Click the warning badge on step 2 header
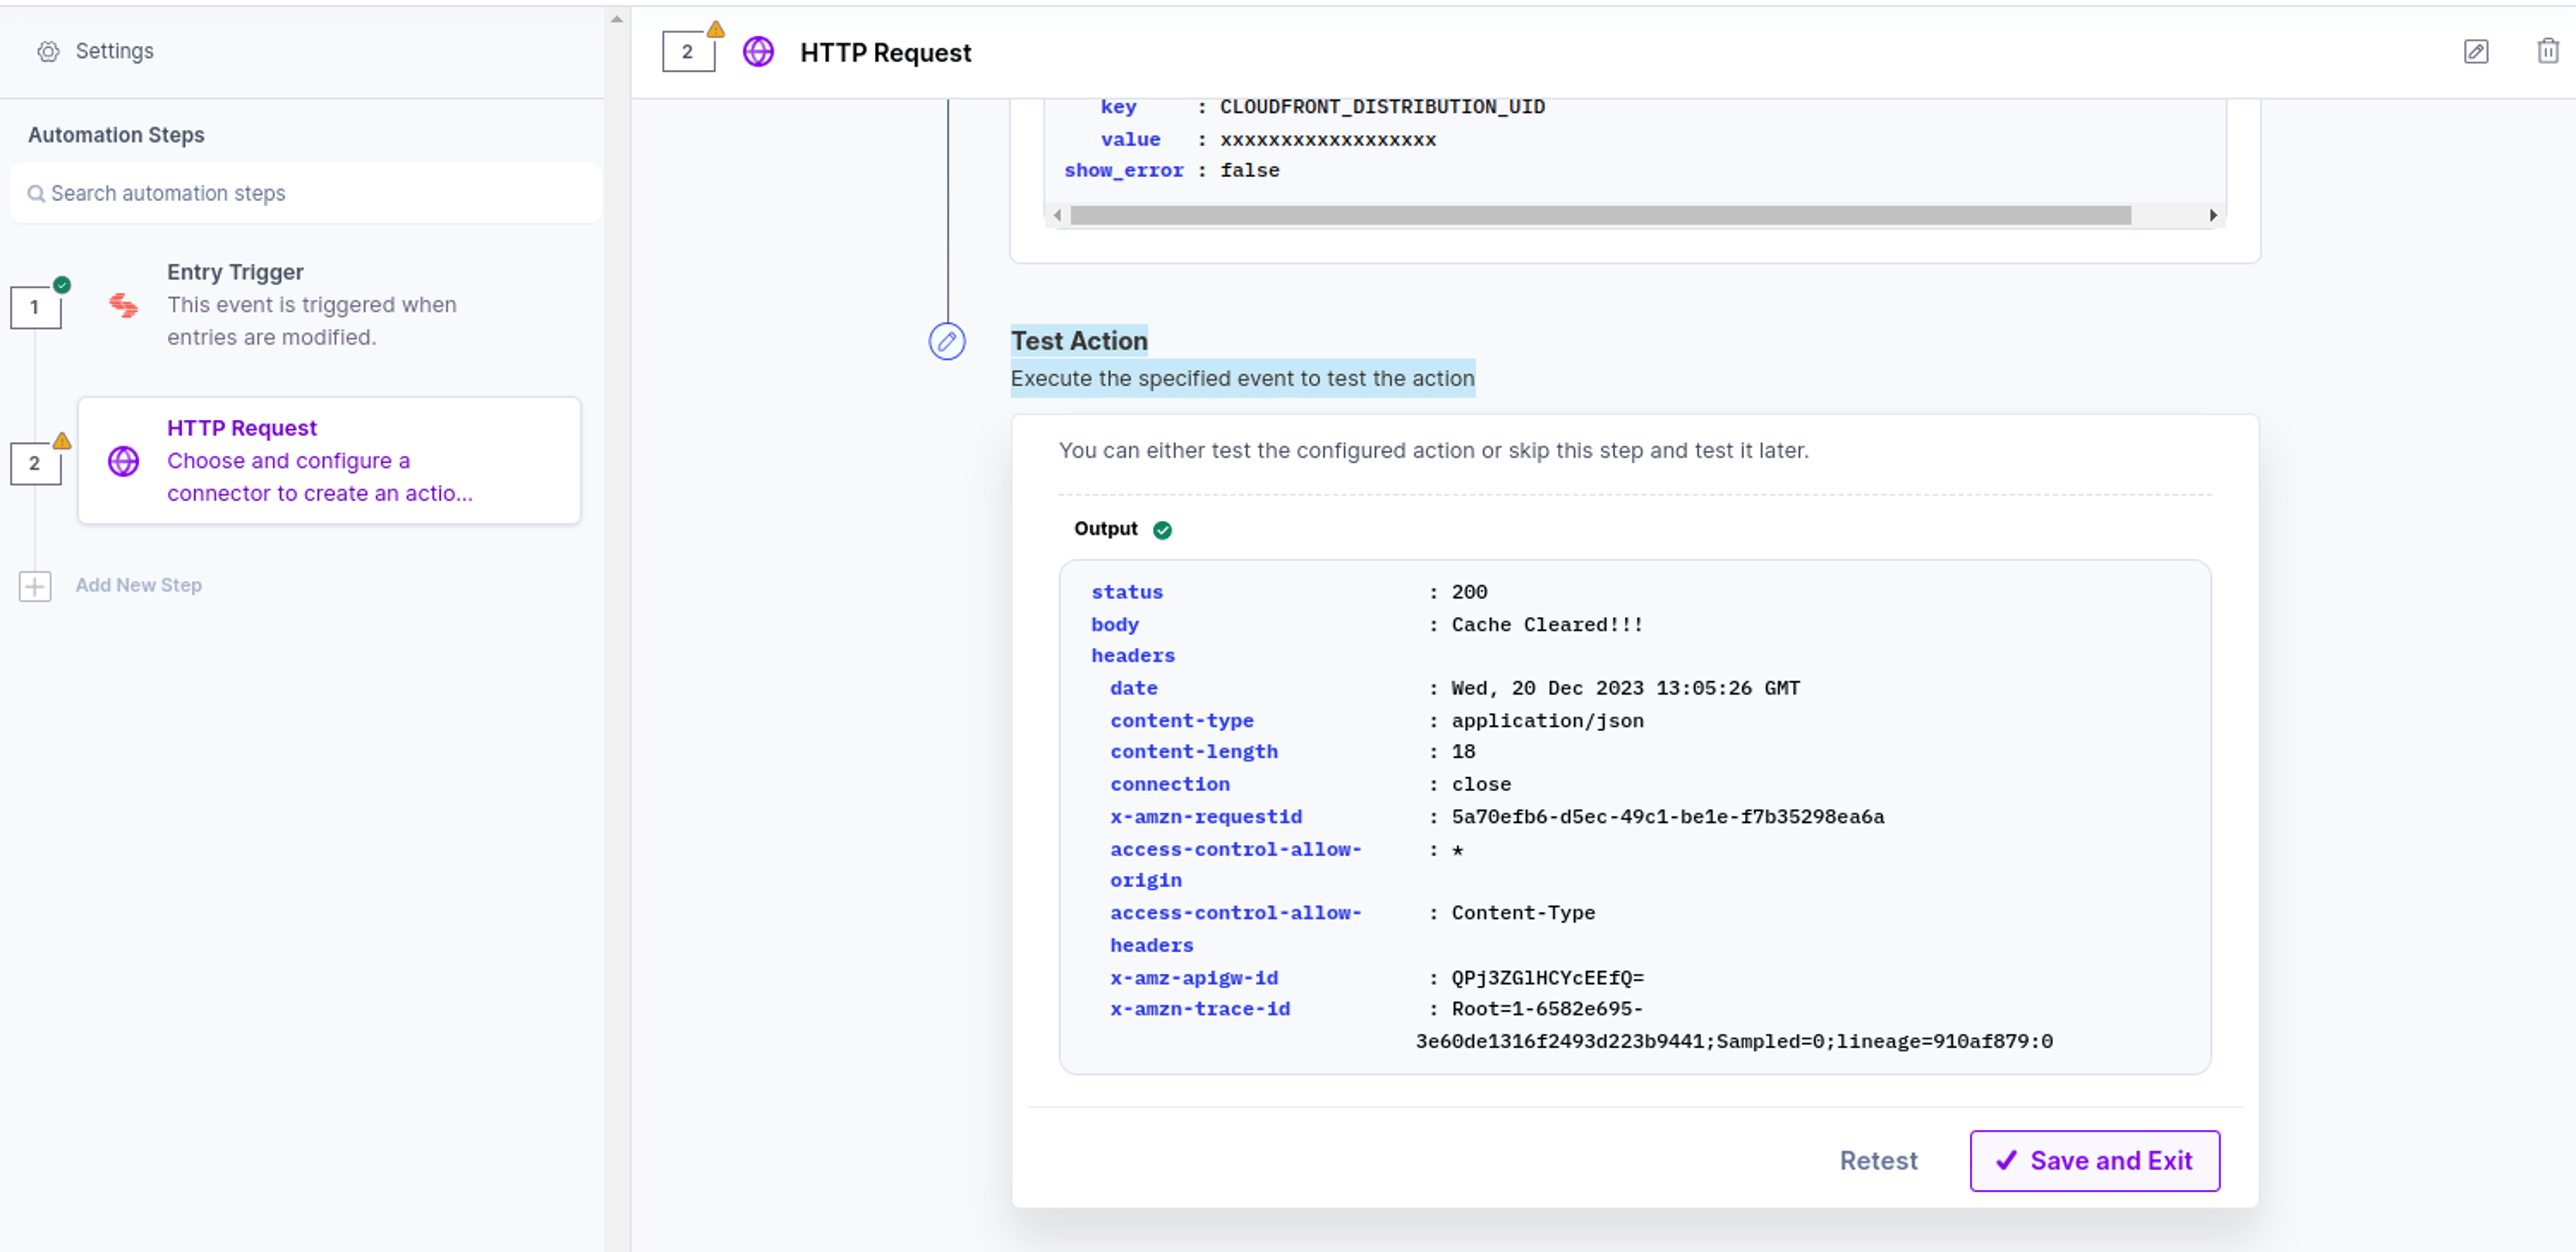Image resolution: width=2576 pixels, height=1252 pixels. 715,30
